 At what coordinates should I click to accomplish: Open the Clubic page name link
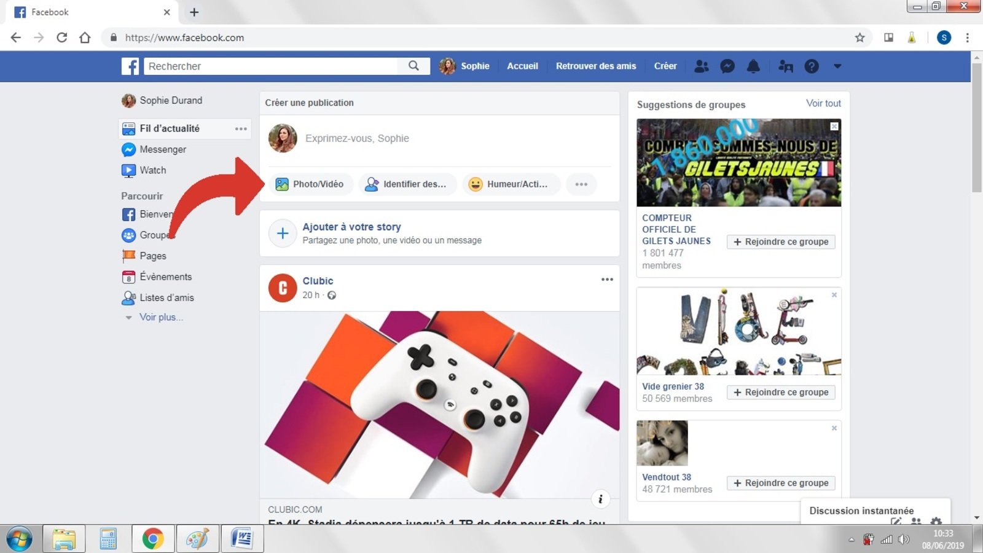pyautogui.click(x=318, y=281)
